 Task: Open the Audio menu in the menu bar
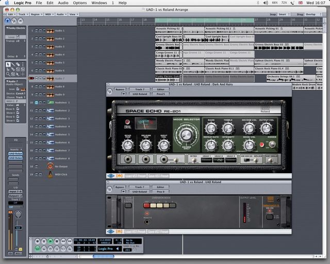pos(63,3)
